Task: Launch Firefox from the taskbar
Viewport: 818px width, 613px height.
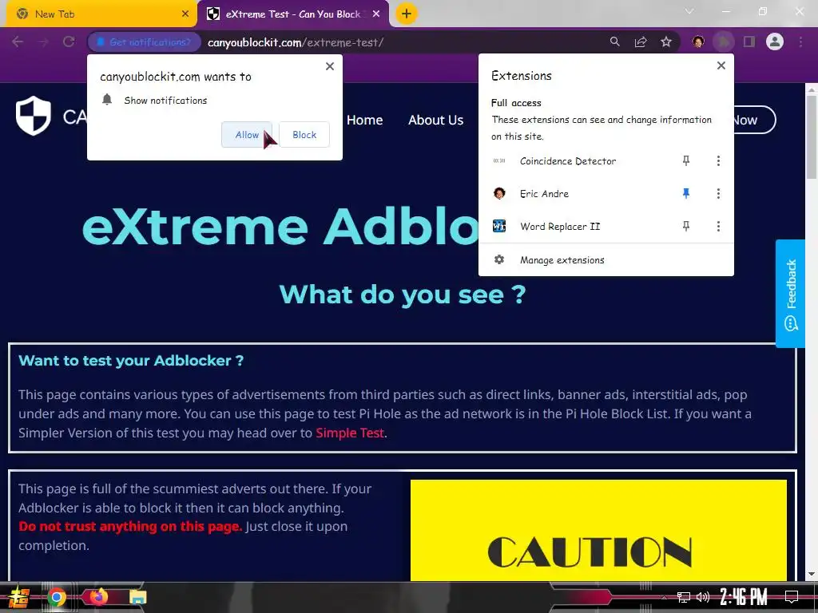Action: tap(97, 597)
